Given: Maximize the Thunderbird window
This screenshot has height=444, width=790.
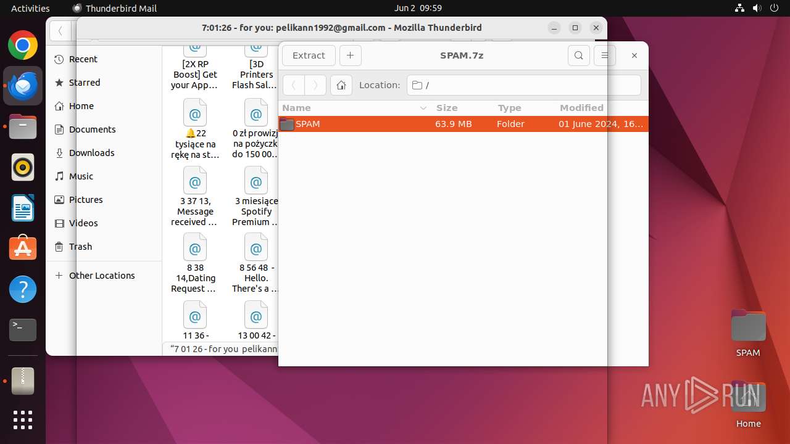Looking at the screenshot, I should point(575,28).
